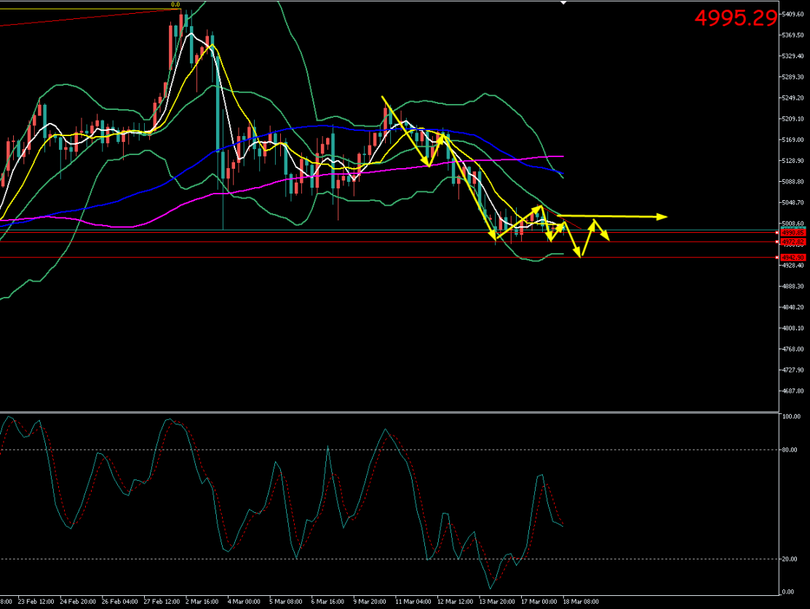Click the oscillator 100.00 scale label

(790, 417)
